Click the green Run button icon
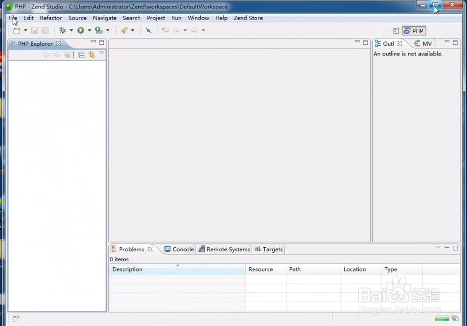Viewport: 467px width, 326px height. [80, 30]
